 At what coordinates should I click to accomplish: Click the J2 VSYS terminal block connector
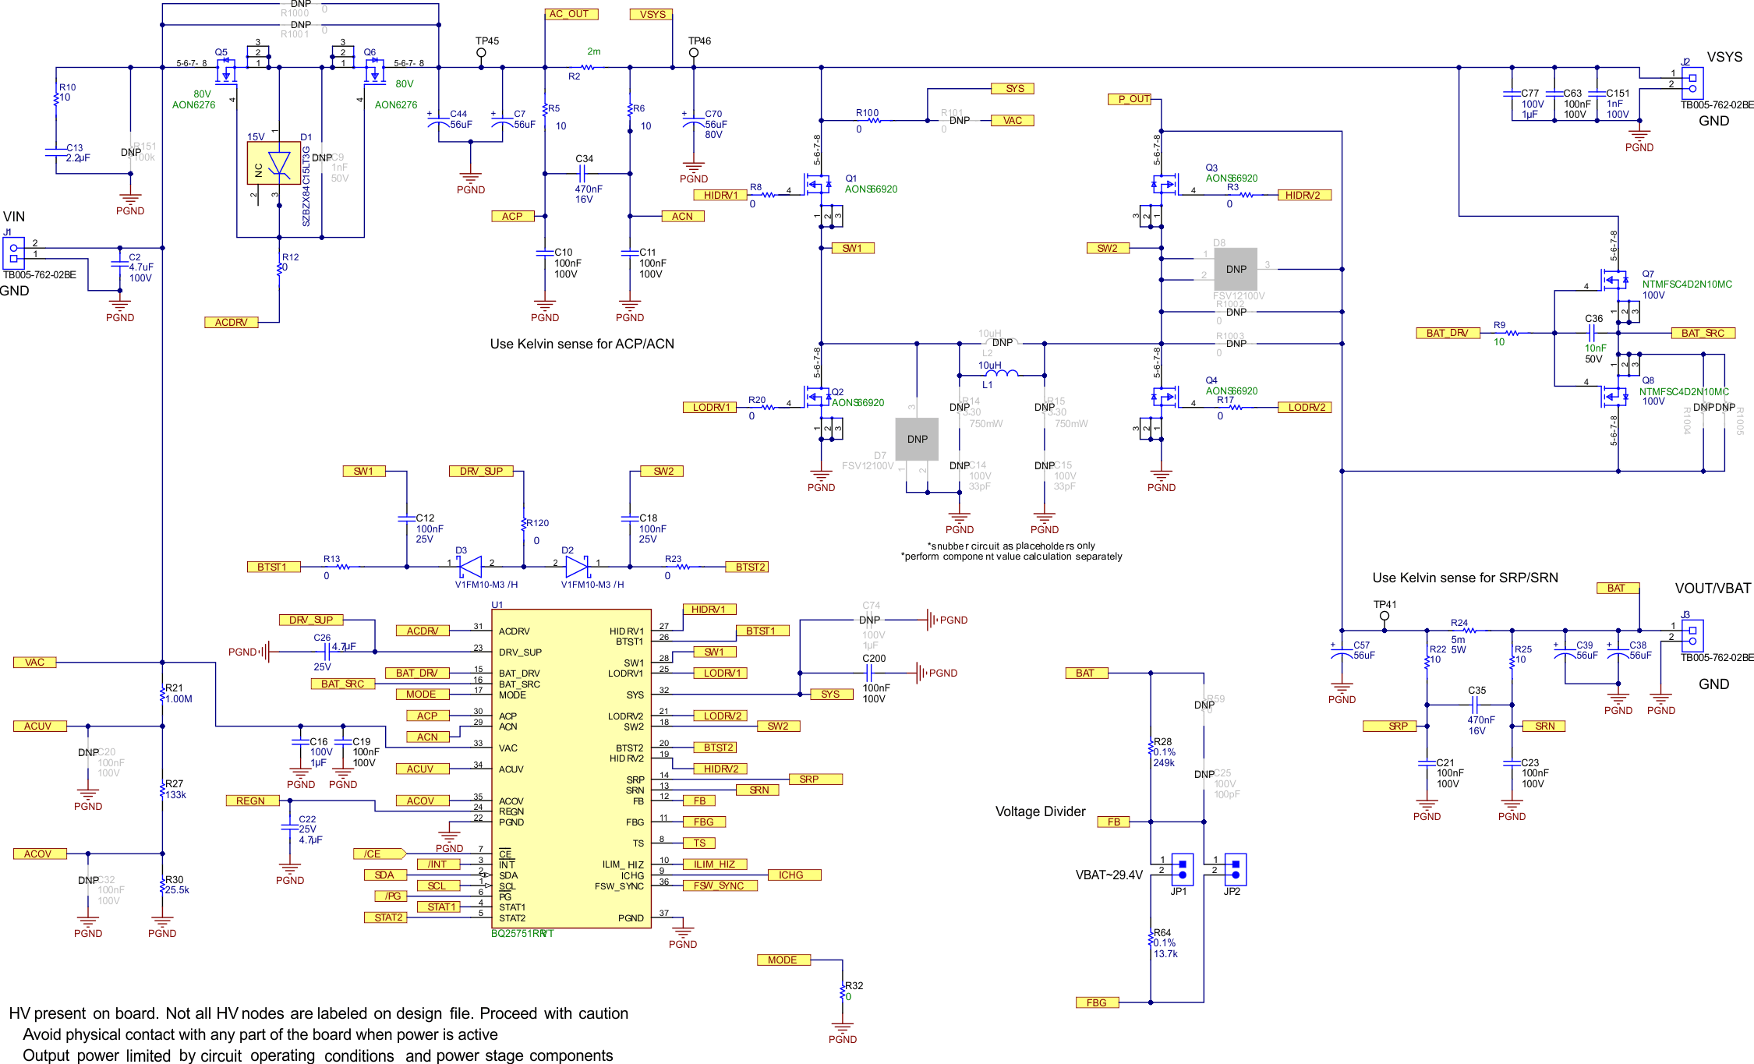(1692, 83)
